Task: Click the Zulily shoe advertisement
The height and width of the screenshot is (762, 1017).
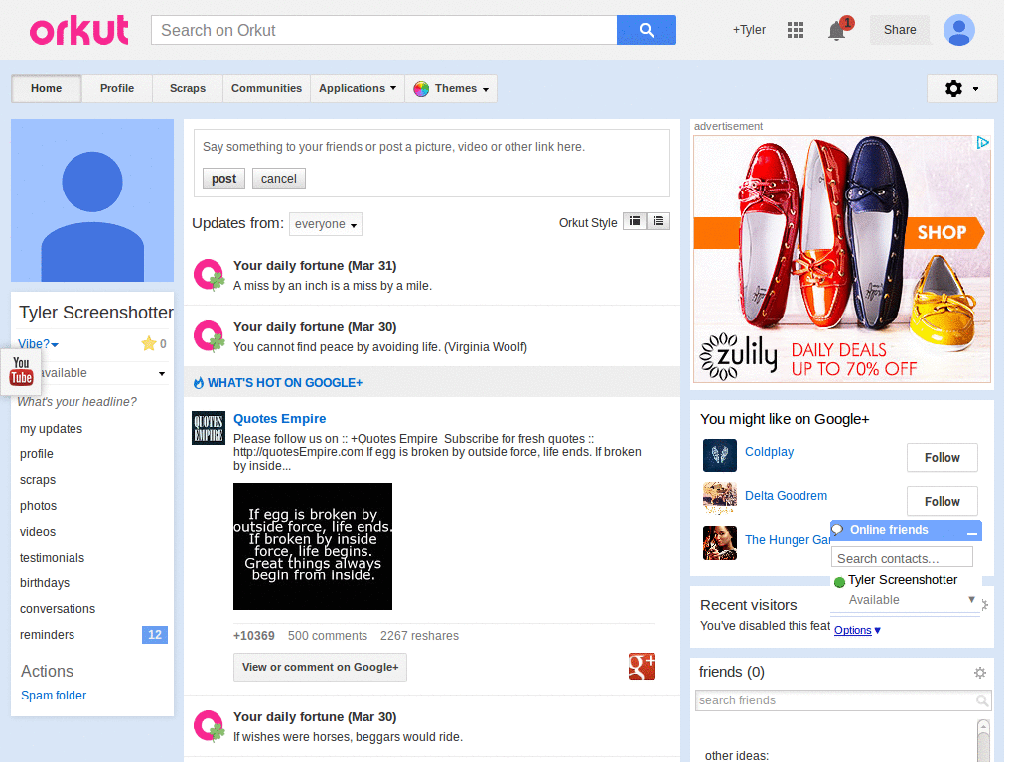Action: pos(842,259)
